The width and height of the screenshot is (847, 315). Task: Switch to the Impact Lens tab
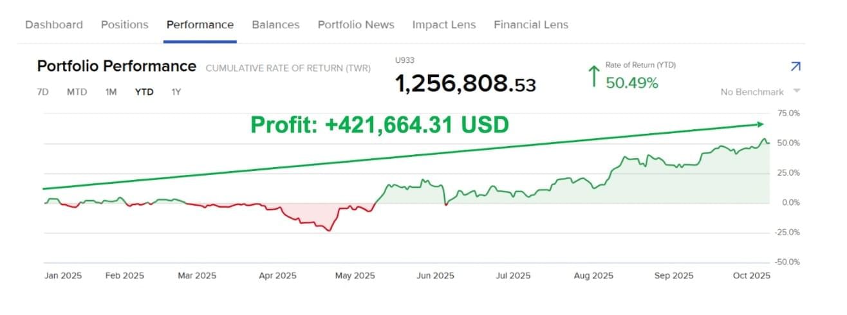tap(444, 25)
